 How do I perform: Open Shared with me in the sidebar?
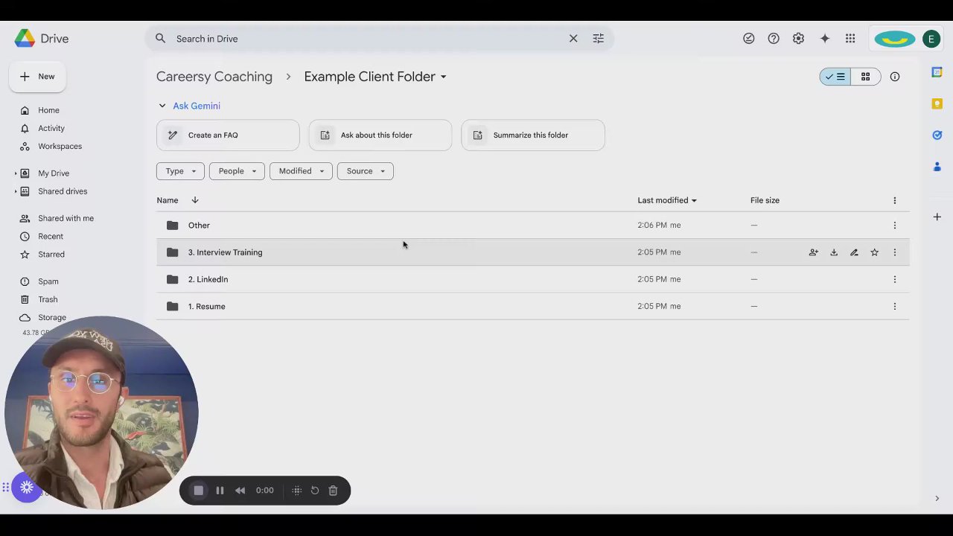tap(66, 218)
